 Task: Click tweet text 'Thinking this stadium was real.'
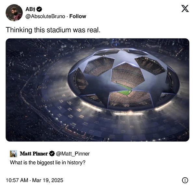(53, 30)
